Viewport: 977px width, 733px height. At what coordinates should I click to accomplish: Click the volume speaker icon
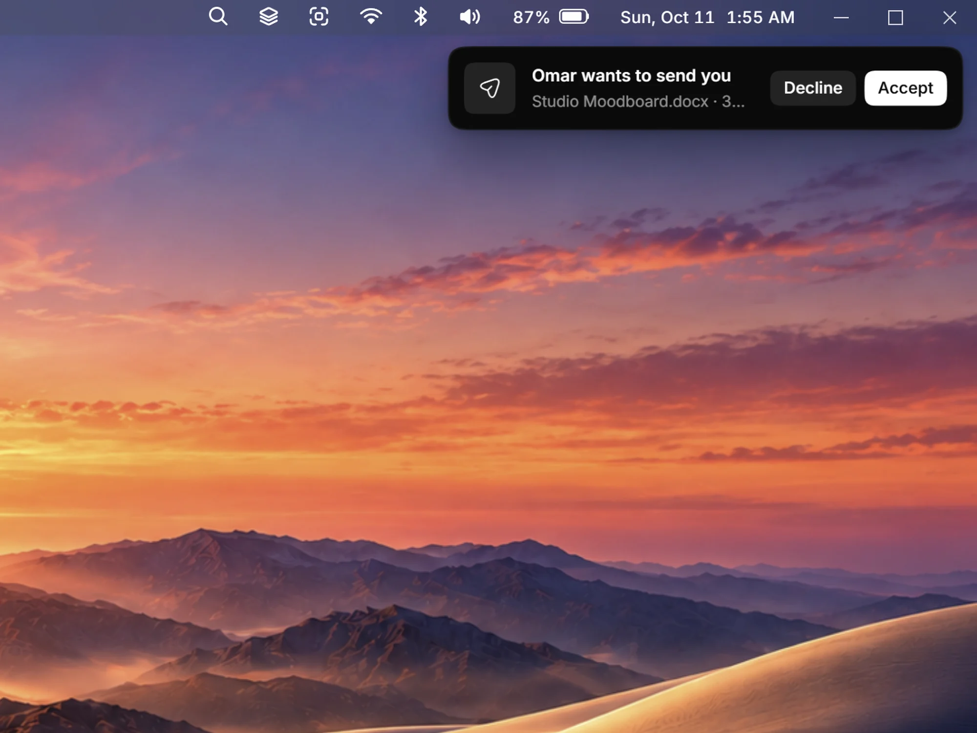pyautogui.click(x=470, y=17)
